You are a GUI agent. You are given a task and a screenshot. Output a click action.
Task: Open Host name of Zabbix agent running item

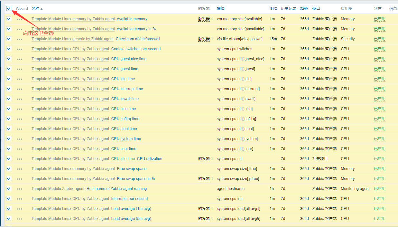(x=116, y=189)
